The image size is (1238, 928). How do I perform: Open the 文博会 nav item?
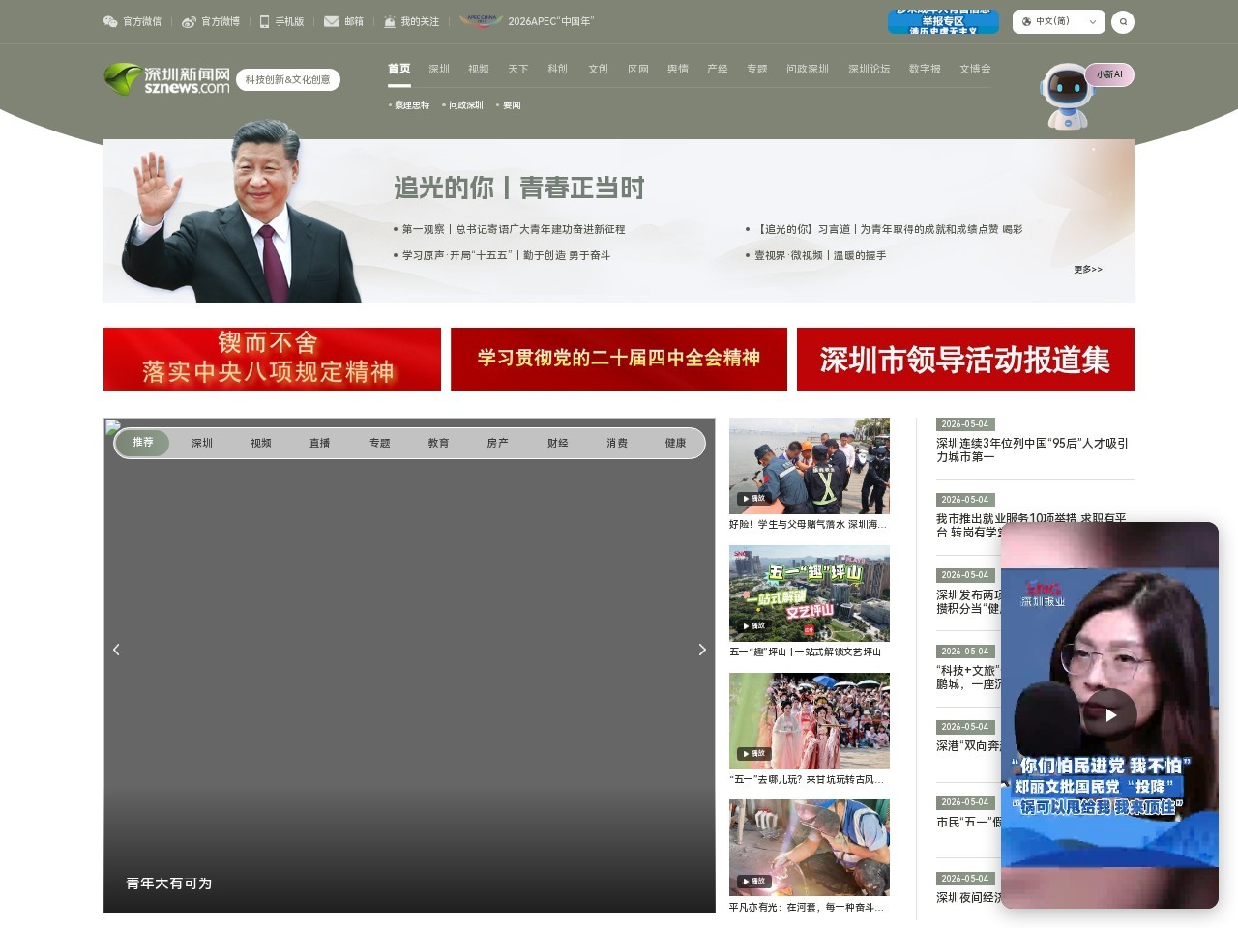tap(975, 69)
